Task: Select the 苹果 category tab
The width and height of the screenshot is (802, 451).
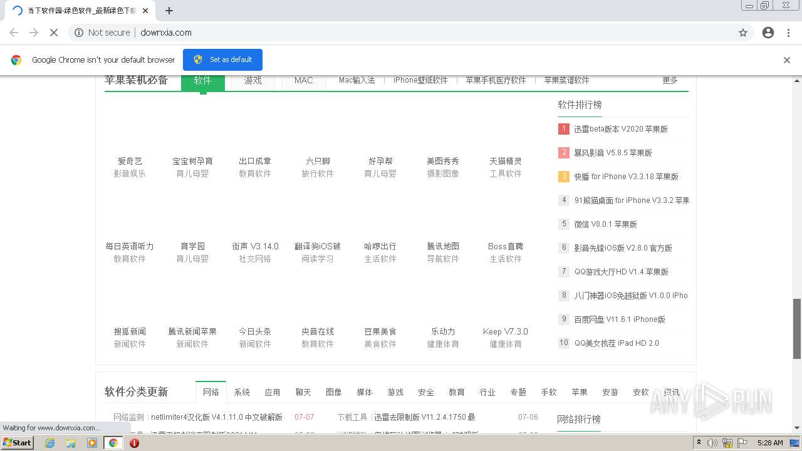Action: click(580, 392)
